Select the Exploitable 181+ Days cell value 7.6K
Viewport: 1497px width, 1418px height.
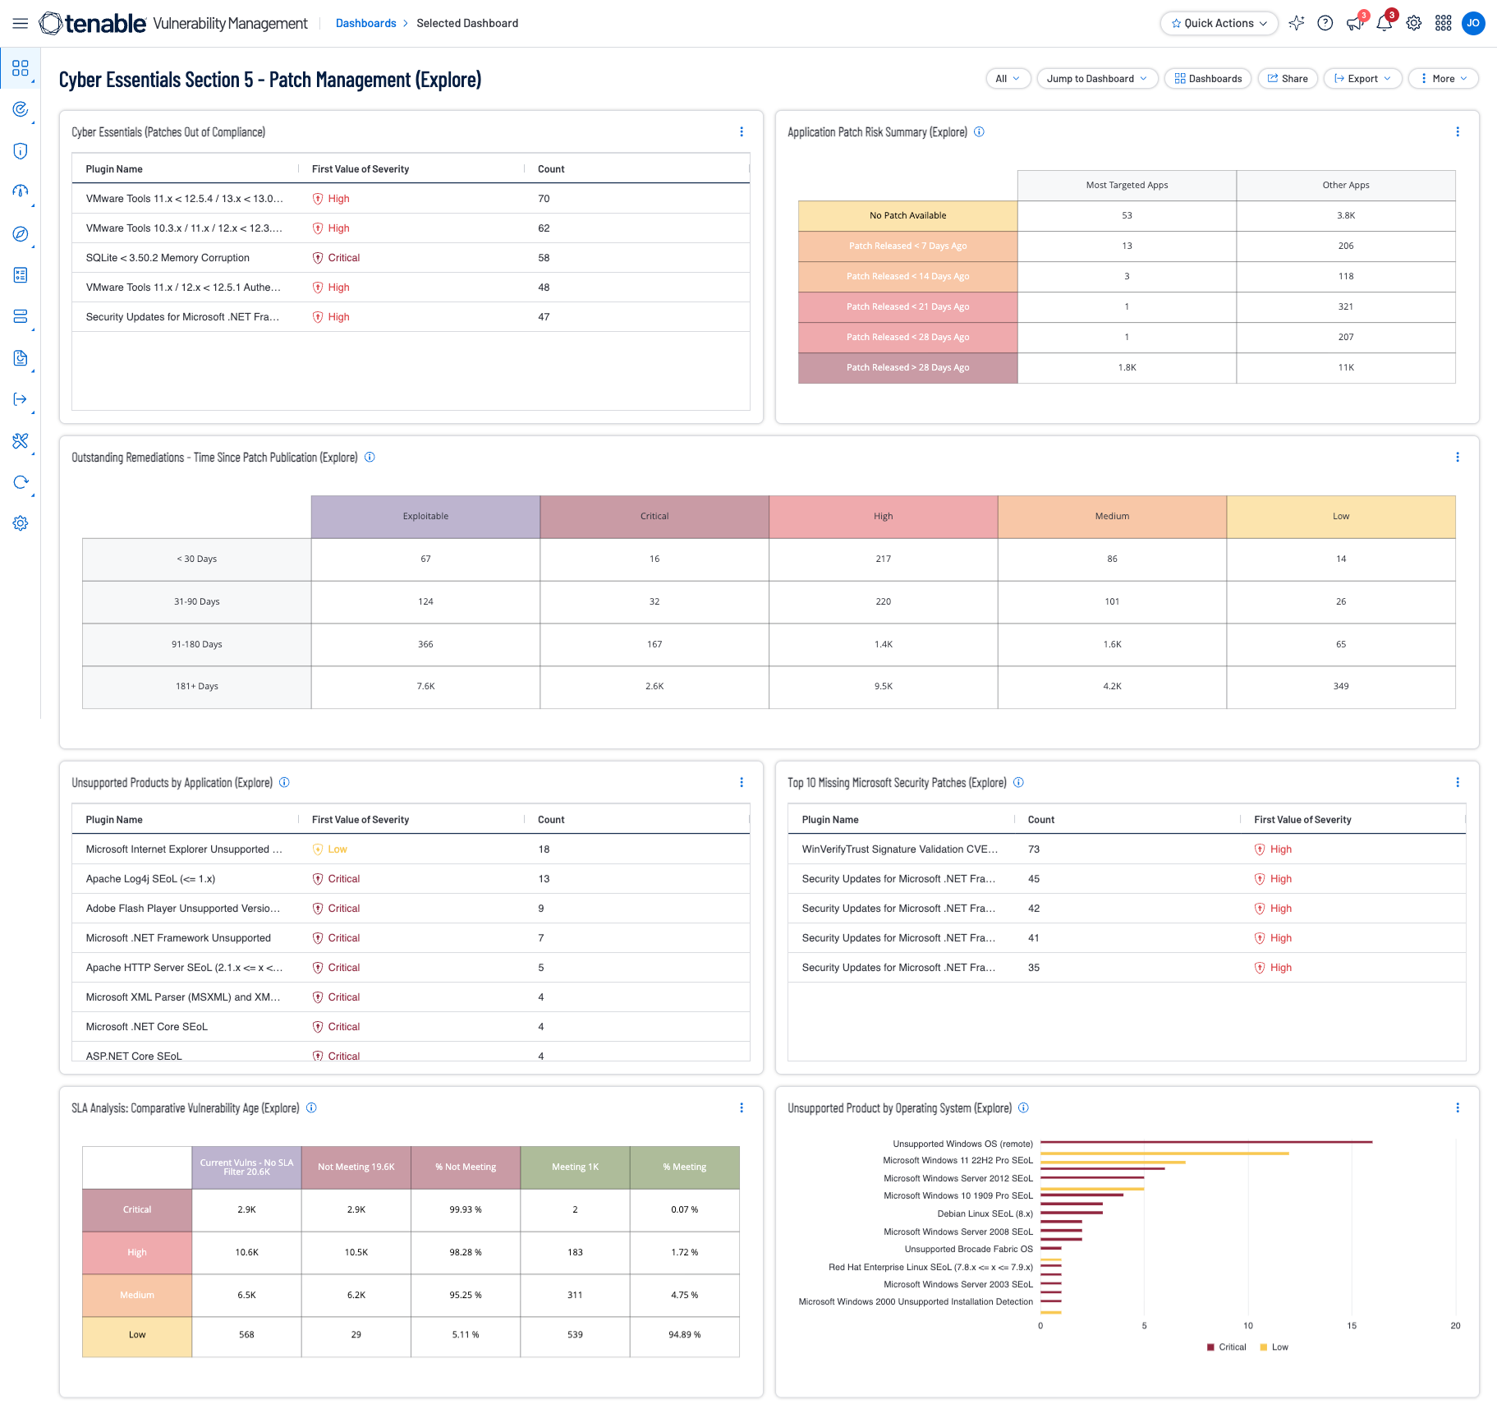click(425, 686)
